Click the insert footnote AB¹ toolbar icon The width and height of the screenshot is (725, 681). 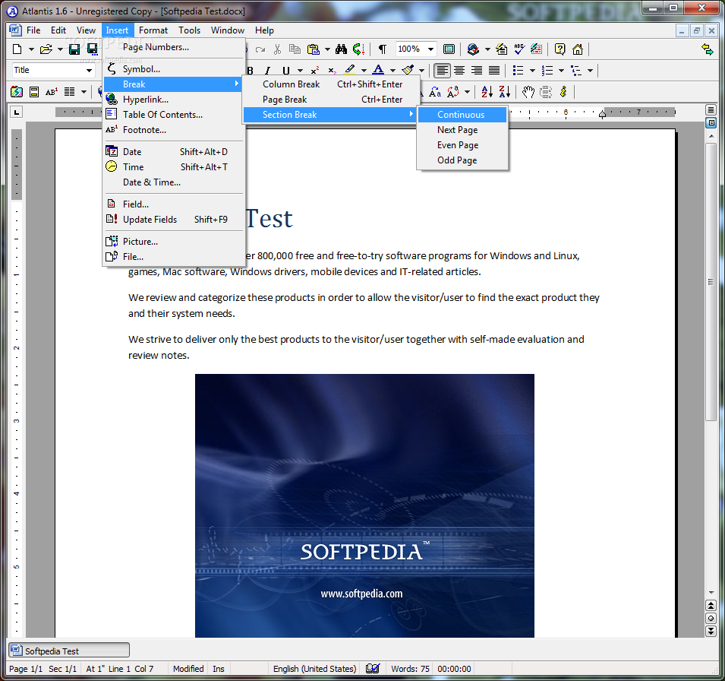[52, 92]
